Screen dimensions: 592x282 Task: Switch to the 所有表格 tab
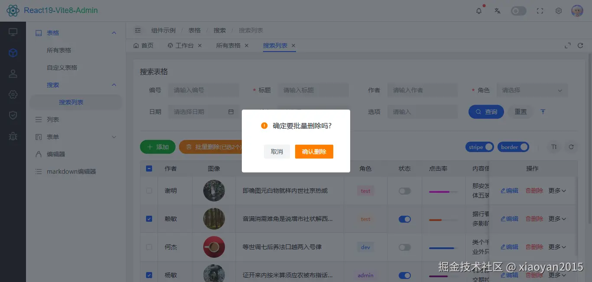228,45
